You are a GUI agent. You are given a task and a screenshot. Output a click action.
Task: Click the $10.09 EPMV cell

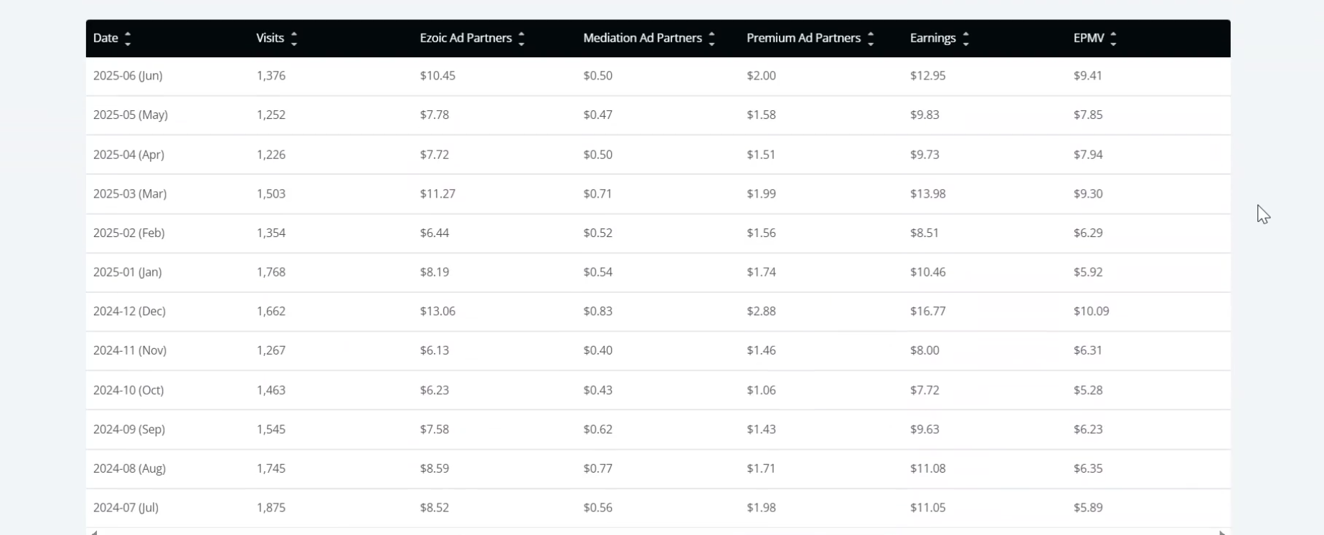tap(1091, 312)
